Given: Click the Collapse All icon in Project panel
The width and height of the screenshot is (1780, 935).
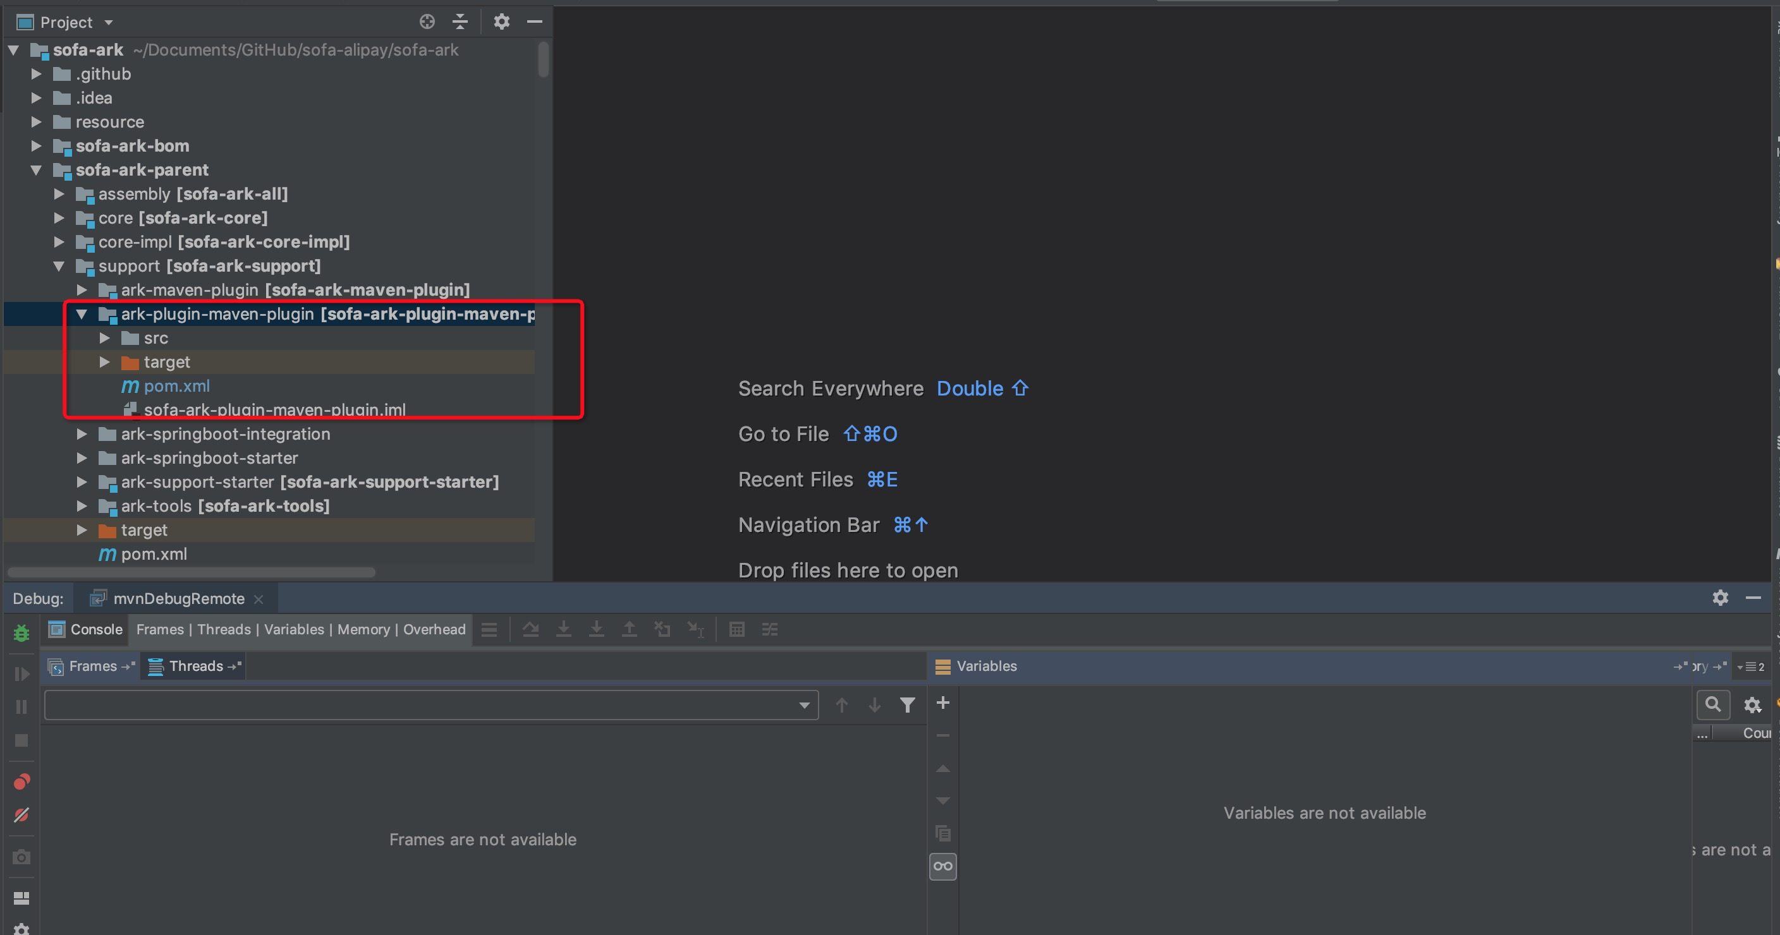Looking at the screenshot, I should (x=460, y=22).
